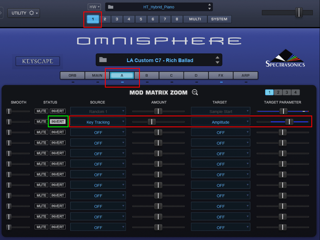320x240 pixels.
Task: Switch to the FX tab
Action: pos(221,75)
